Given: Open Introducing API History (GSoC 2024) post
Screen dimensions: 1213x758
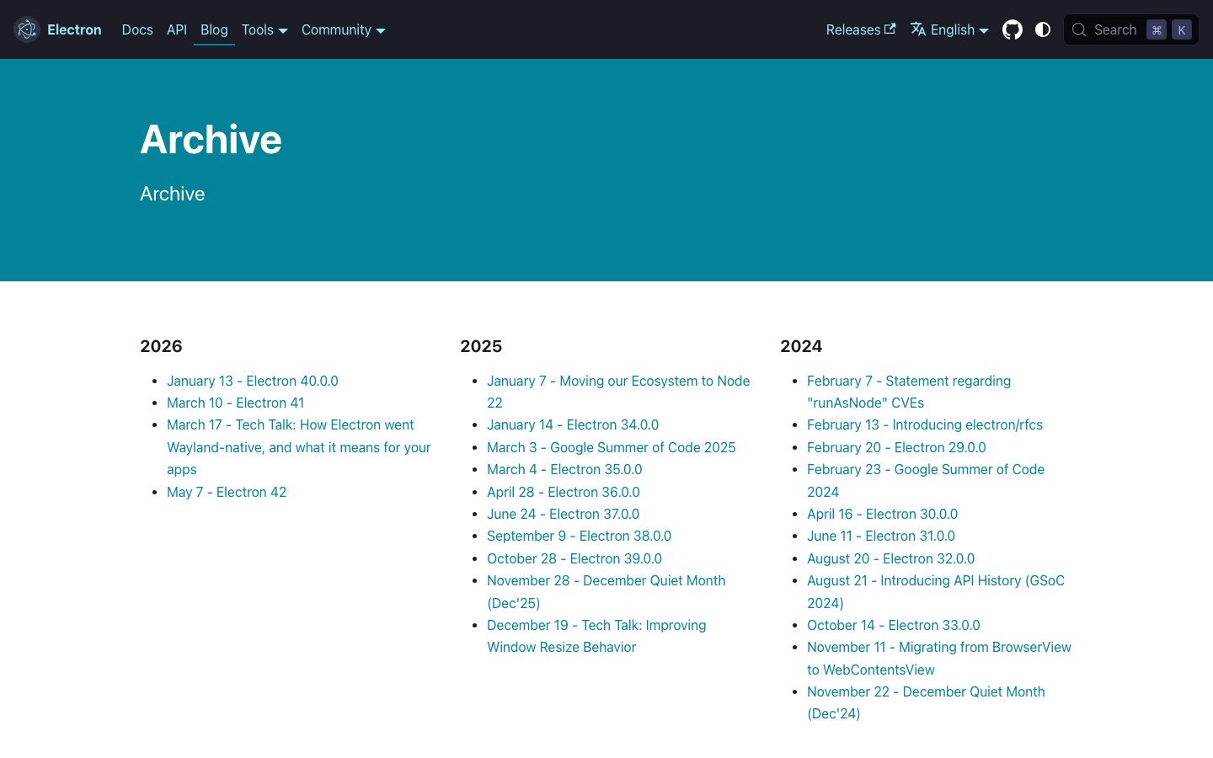Looking at the screenshot, I should (936, 591).
